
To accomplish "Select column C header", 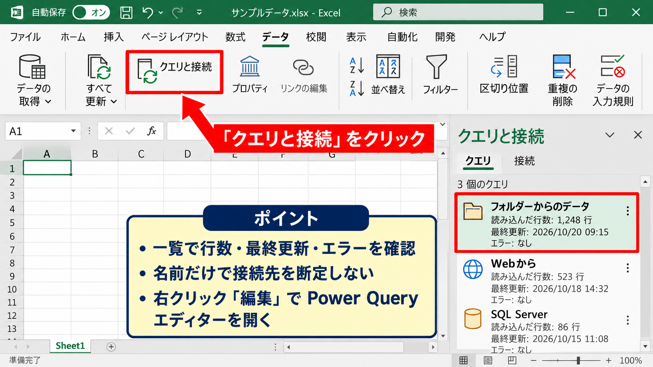I will (x=141, y=154).
